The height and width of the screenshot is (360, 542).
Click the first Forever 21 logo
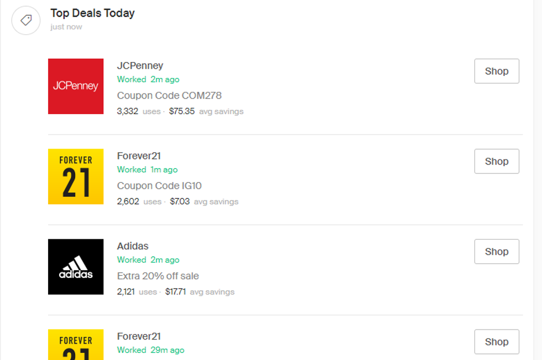pyautogui.click(x=76, y=177)
